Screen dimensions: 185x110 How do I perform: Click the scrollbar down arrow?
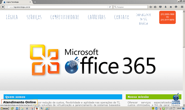point(184,105)
